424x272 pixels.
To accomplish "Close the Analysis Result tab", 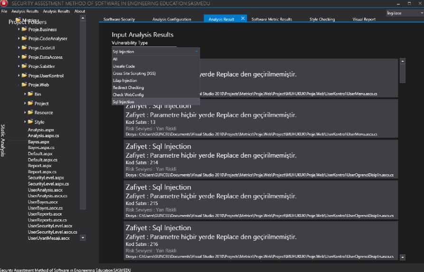I will coord(243,19).
